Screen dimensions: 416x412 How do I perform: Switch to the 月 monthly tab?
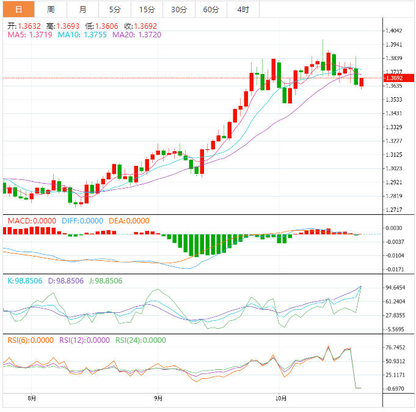tap(83, 10)
